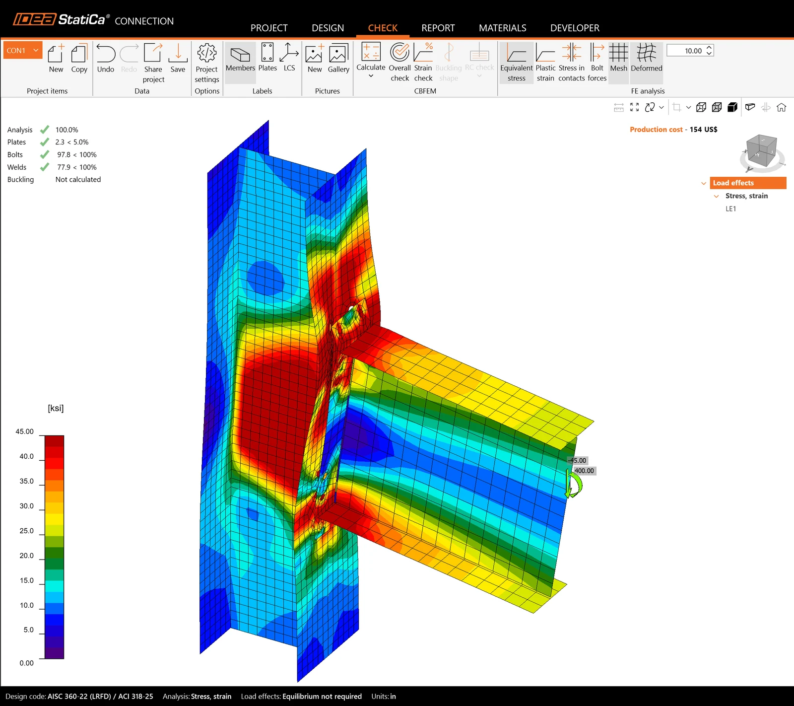Toggle Bolt forces display
Image resolution: width=794 pixels, height=706 pixels.
pyautogui.click(x=597, y=63)
